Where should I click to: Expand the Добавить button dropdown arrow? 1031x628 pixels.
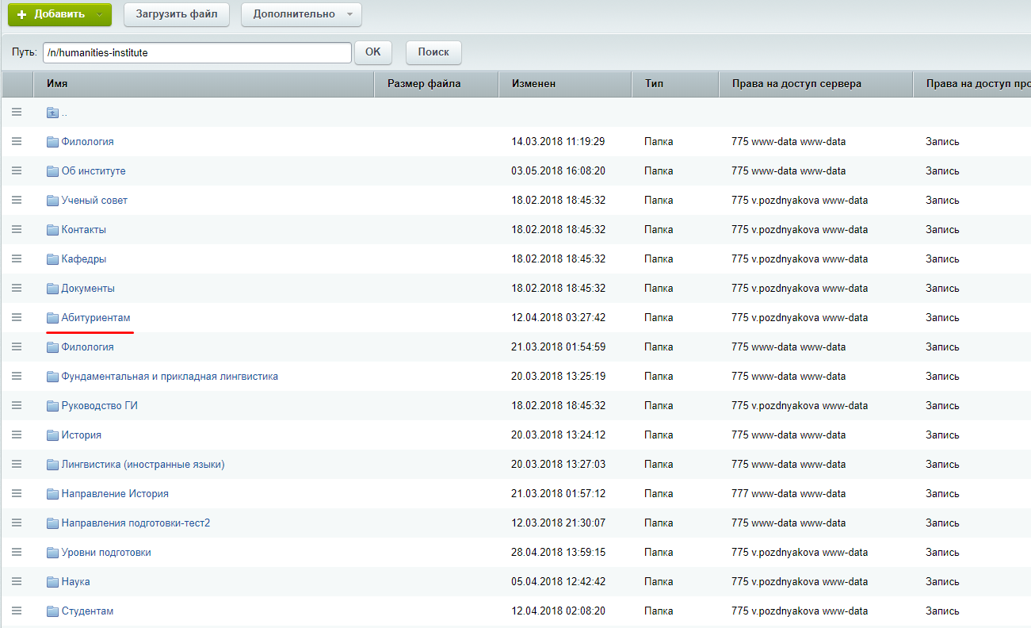coord(99,14)
